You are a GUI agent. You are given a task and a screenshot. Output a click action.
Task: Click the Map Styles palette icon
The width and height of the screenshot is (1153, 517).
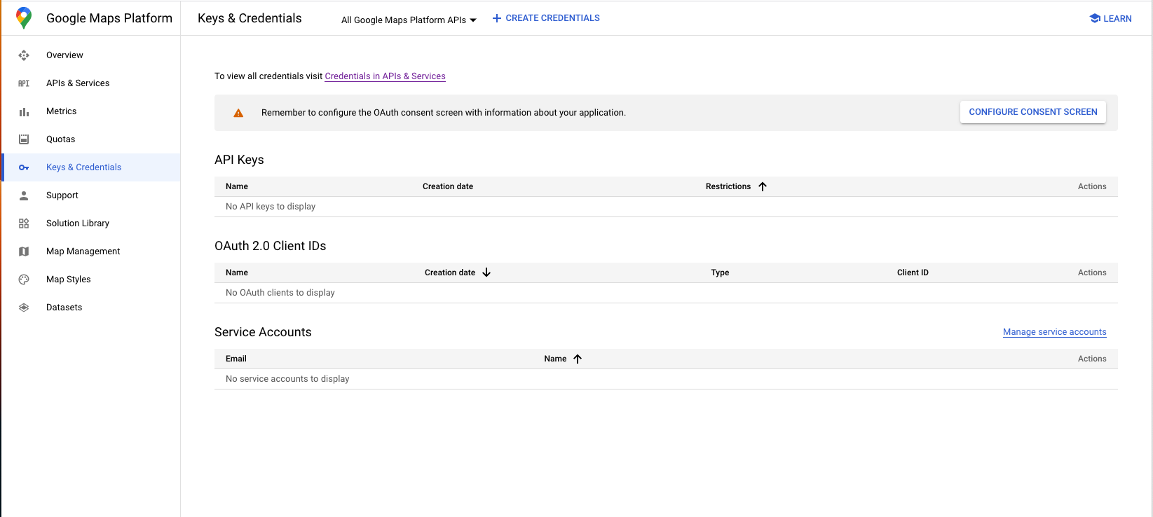tap(24, 280)
